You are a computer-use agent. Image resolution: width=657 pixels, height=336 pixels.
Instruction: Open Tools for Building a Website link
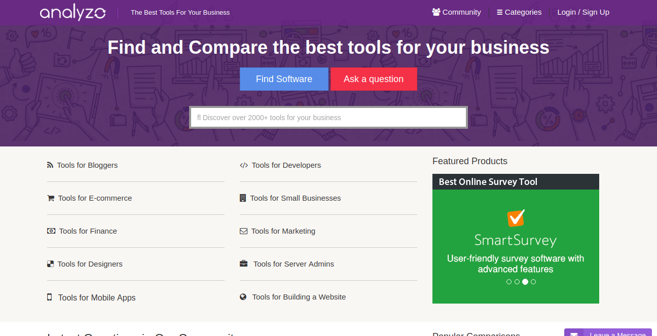tap(299, 297)
